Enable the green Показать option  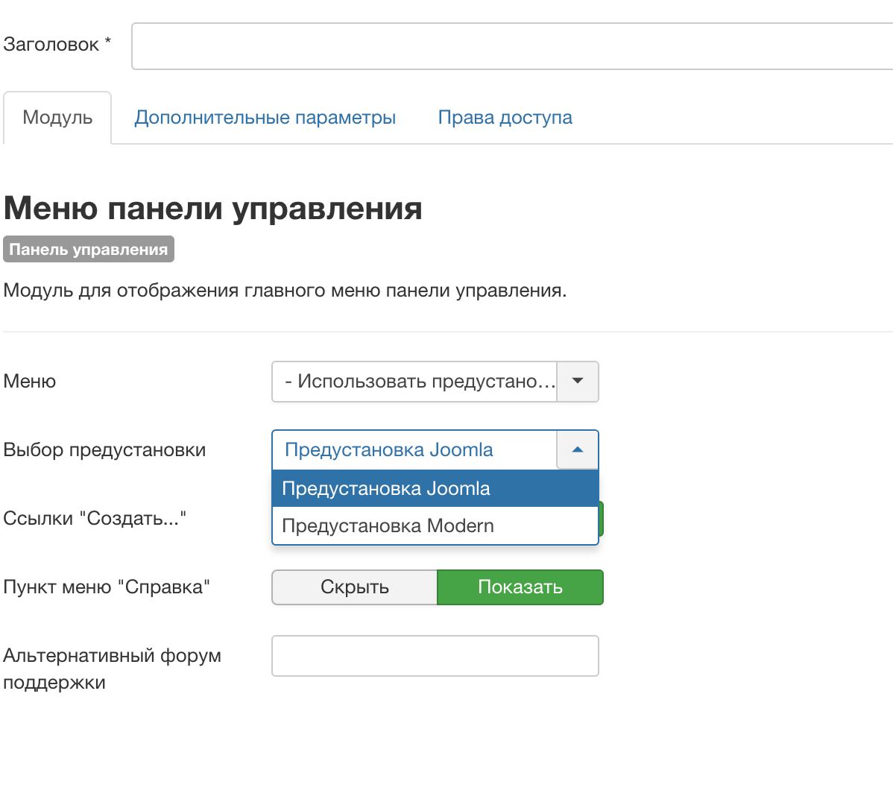point(520,587)
